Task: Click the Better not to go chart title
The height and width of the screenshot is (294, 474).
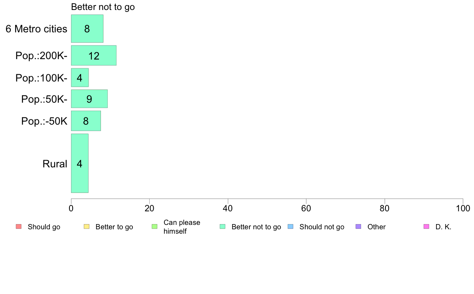Action: (103, 7)
